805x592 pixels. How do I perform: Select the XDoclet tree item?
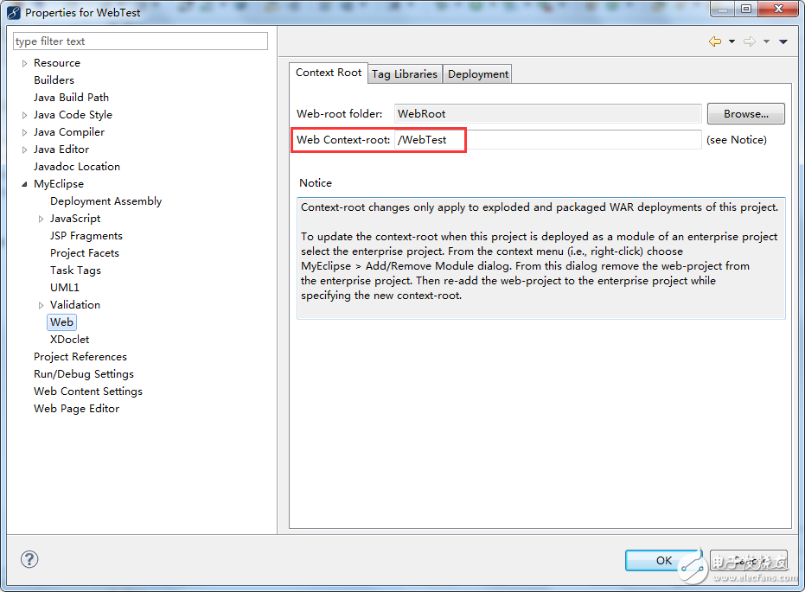coord(69,340)
